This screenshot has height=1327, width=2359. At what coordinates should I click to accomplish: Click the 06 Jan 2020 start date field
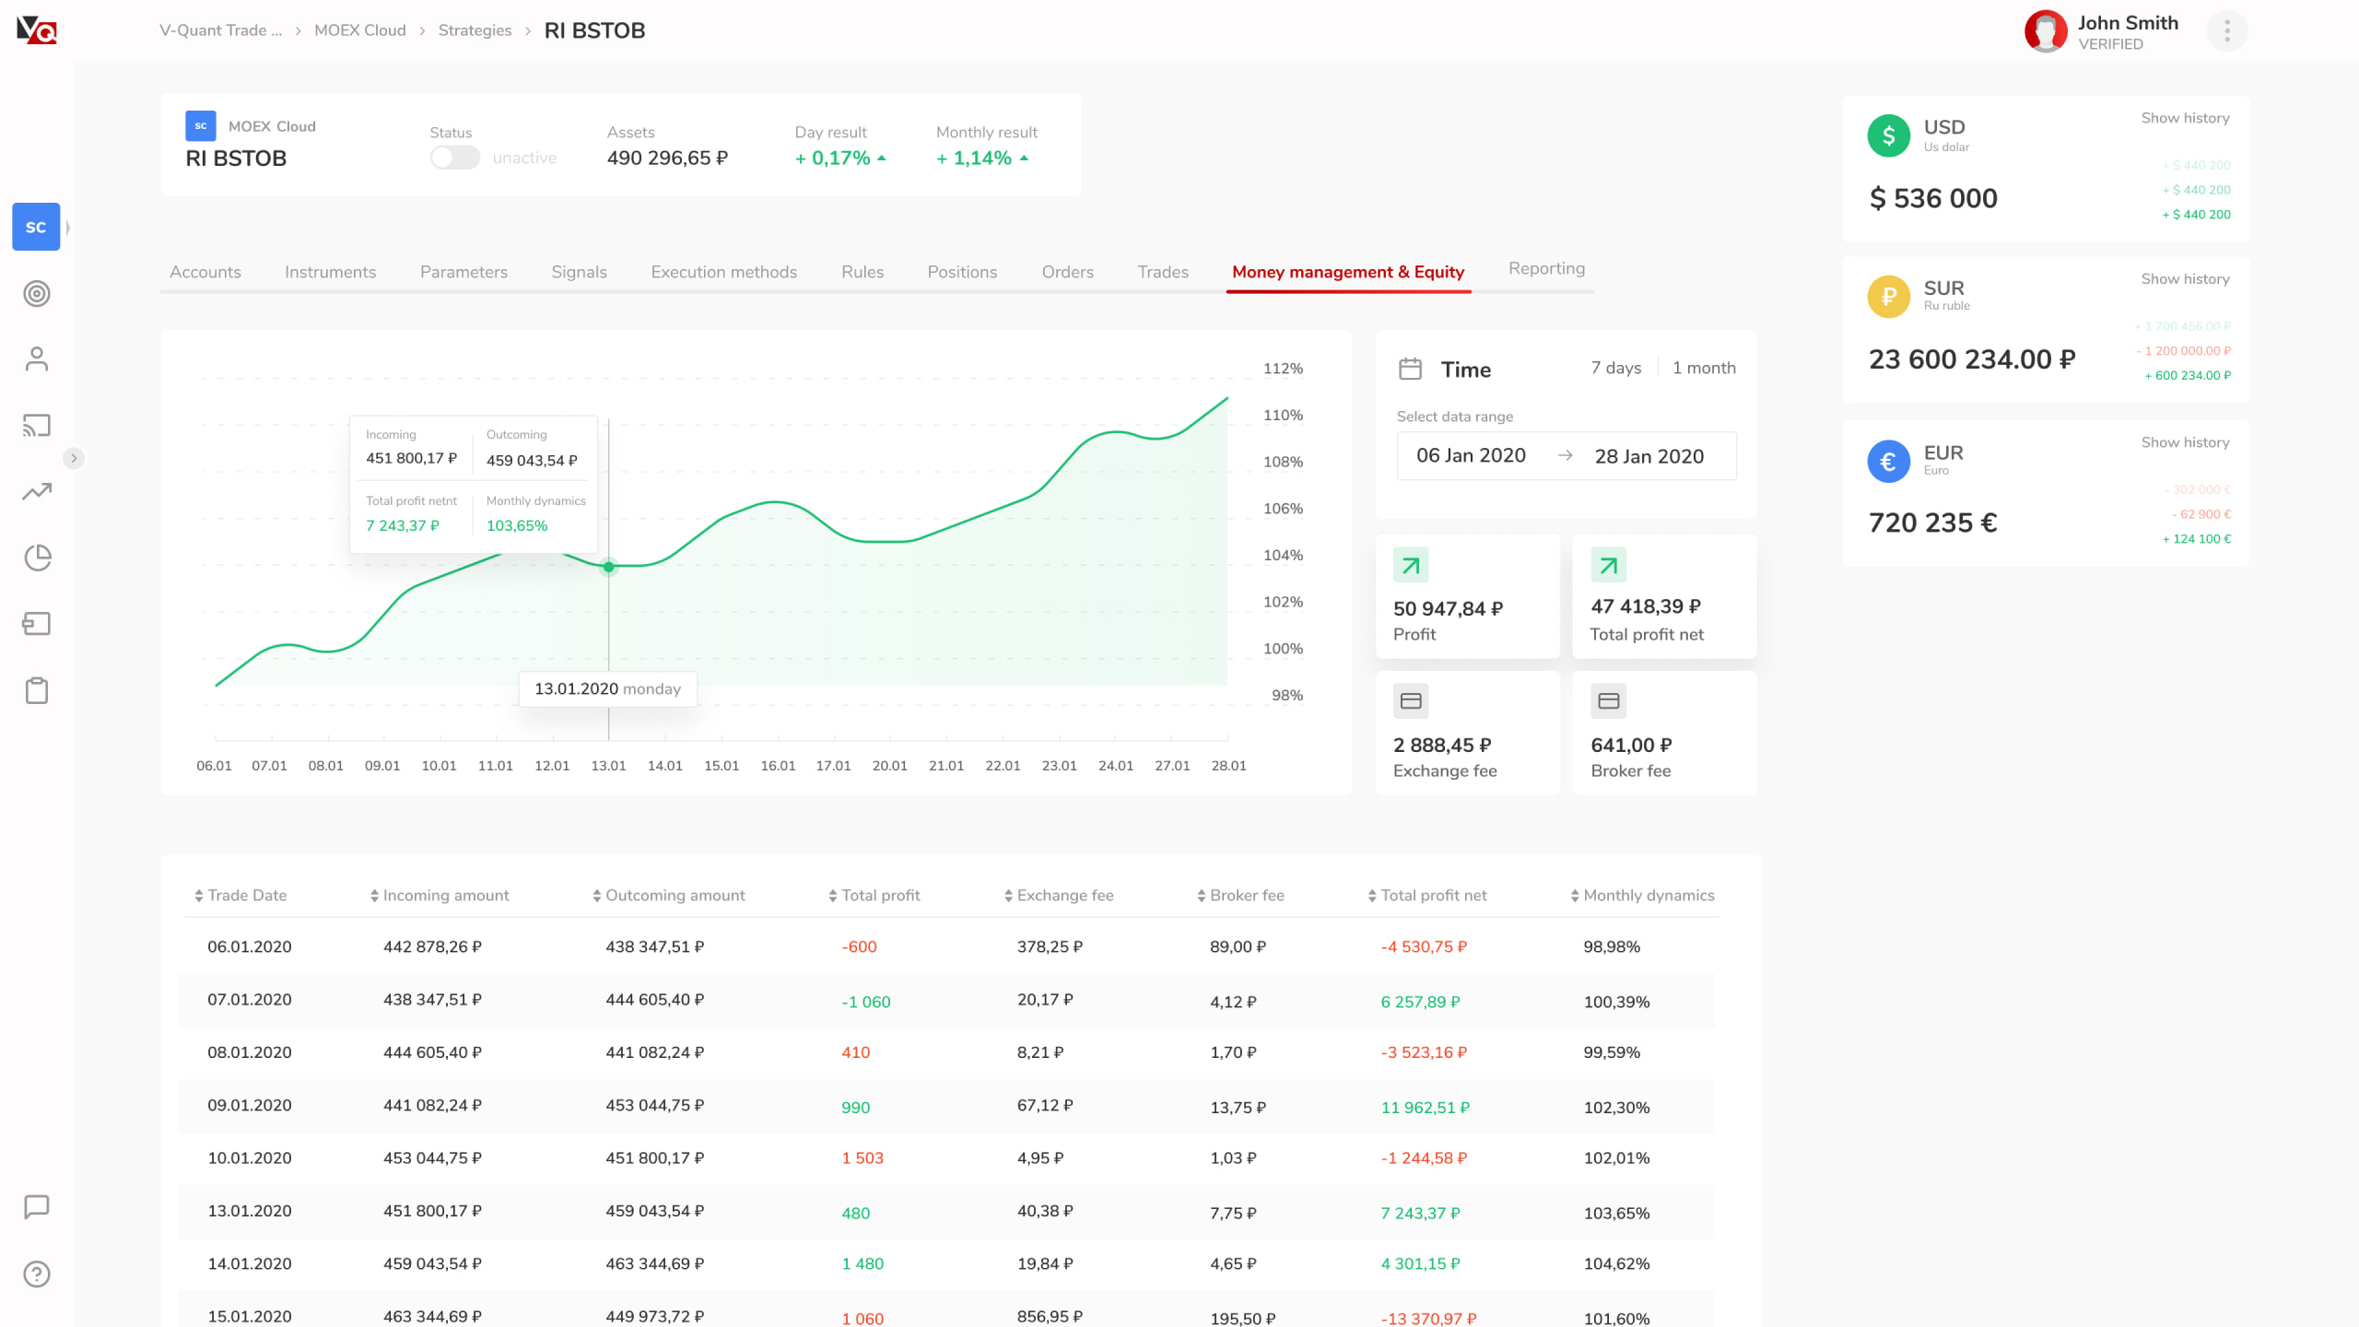(1471, 455)
